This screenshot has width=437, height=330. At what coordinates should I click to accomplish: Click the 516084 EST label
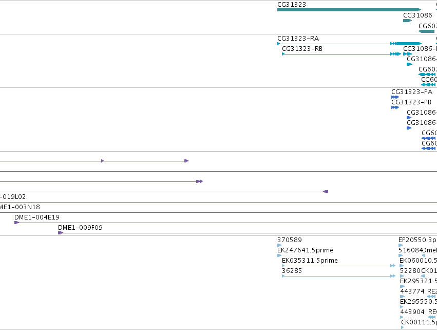tap(410, 250)
